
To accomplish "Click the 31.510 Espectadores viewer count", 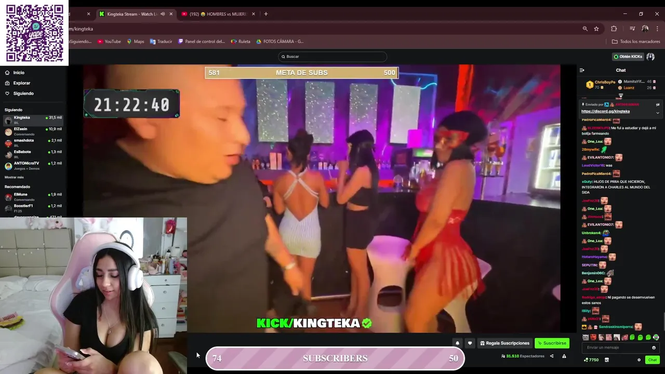I will point(523,356).
